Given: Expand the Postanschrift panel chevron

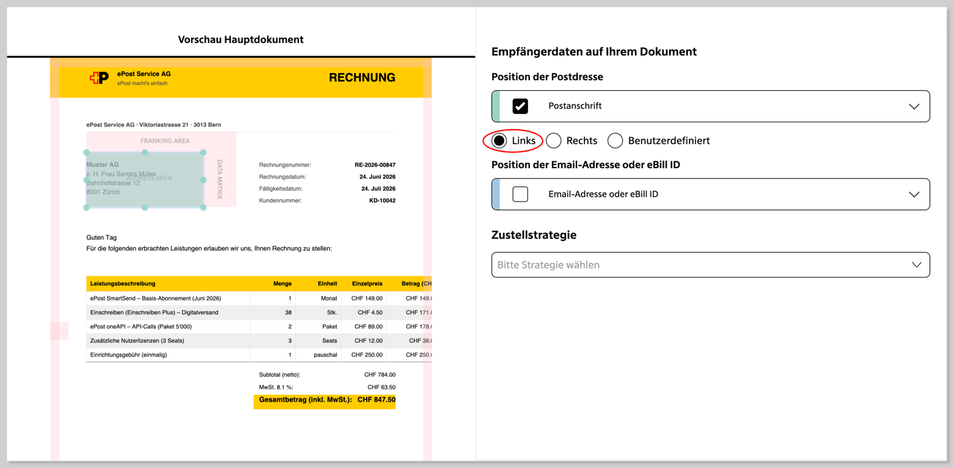Looking at the screenshot, I should click(914, 107).
